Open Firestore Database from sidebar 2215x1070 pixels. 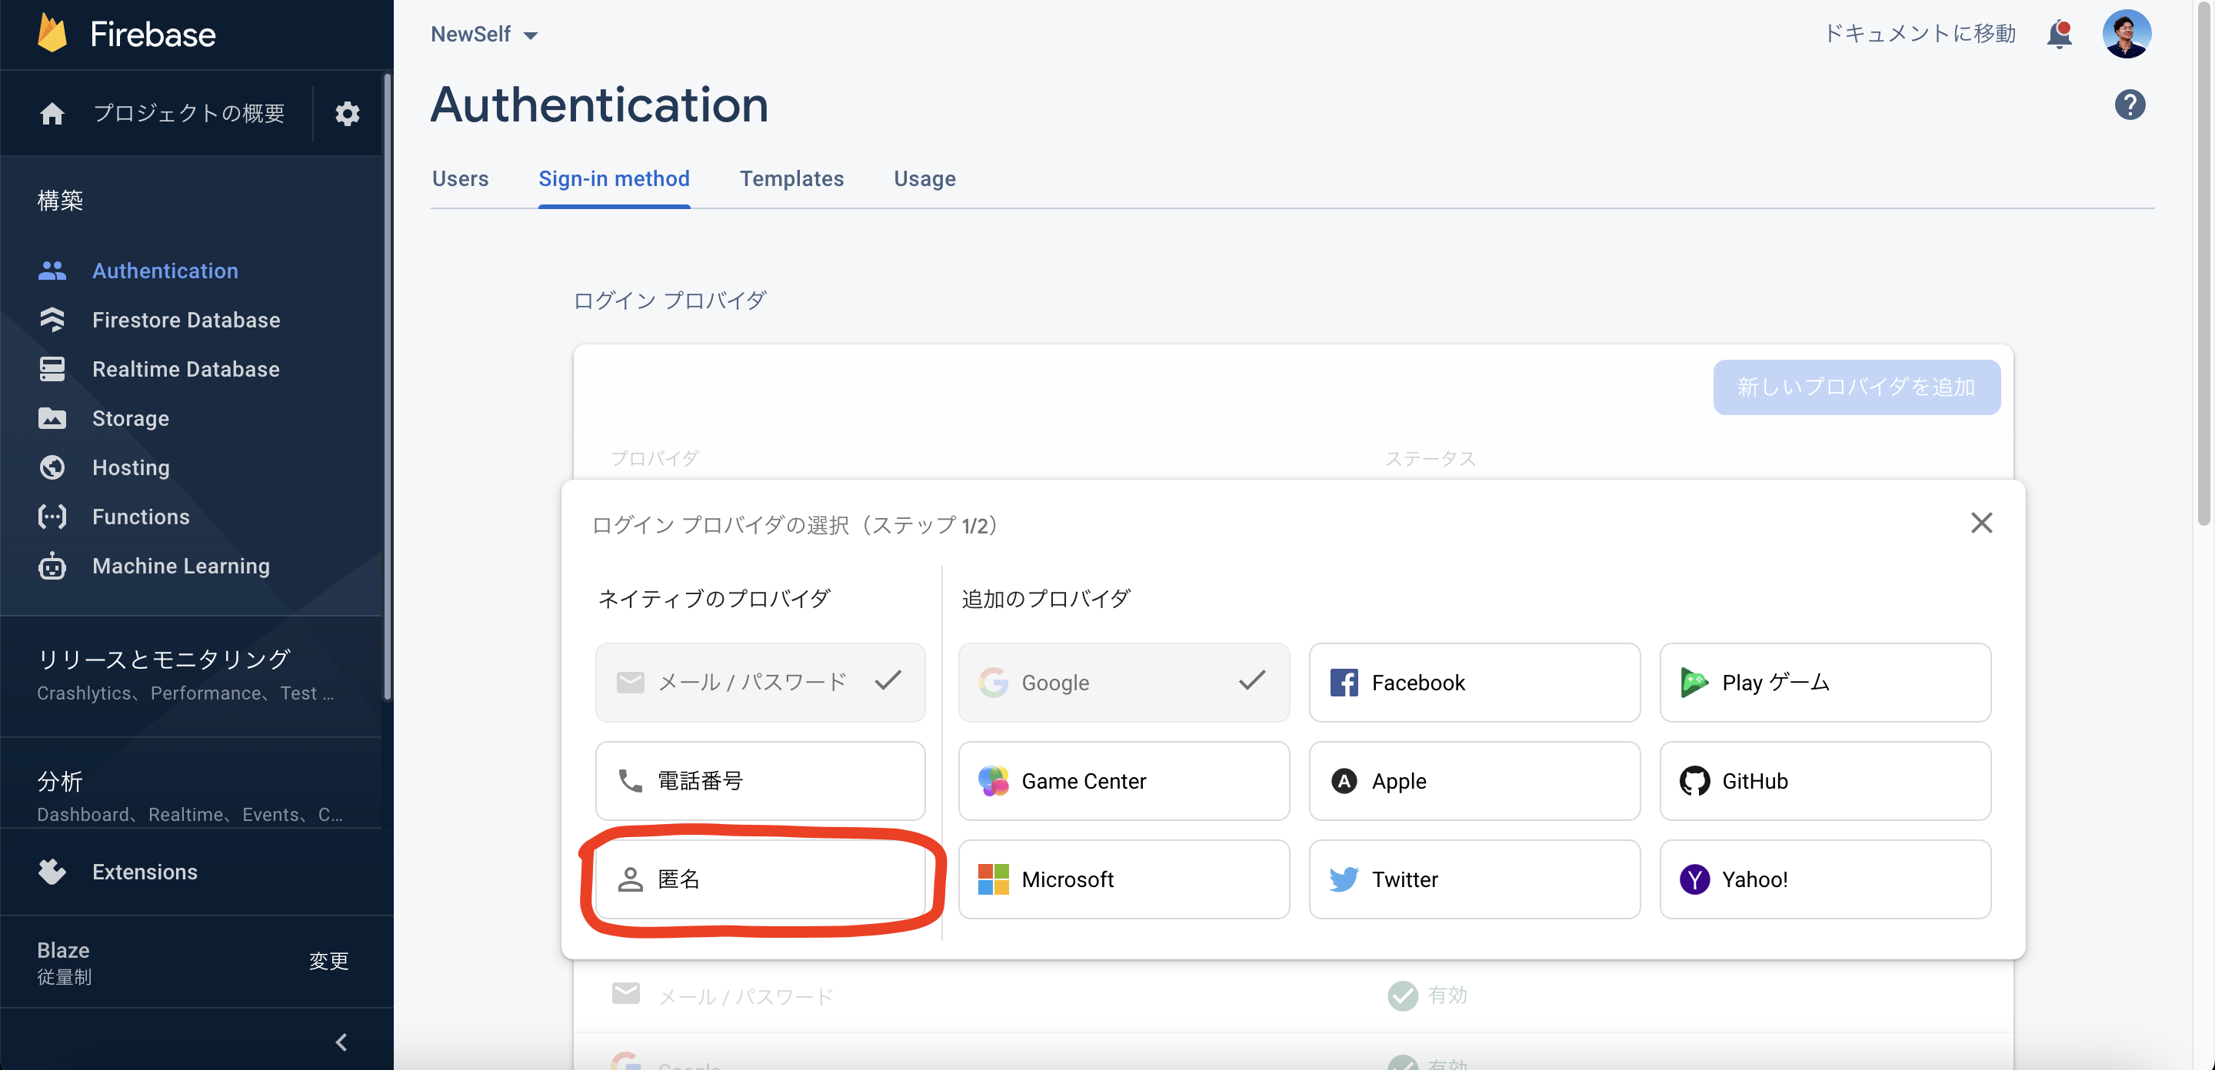tap(185, 319)
